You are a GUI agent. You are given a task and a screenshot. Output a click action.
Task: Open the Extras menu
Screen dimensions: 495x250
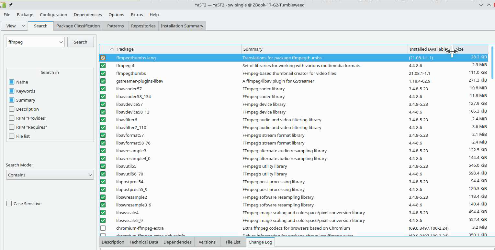pos(137,15)
